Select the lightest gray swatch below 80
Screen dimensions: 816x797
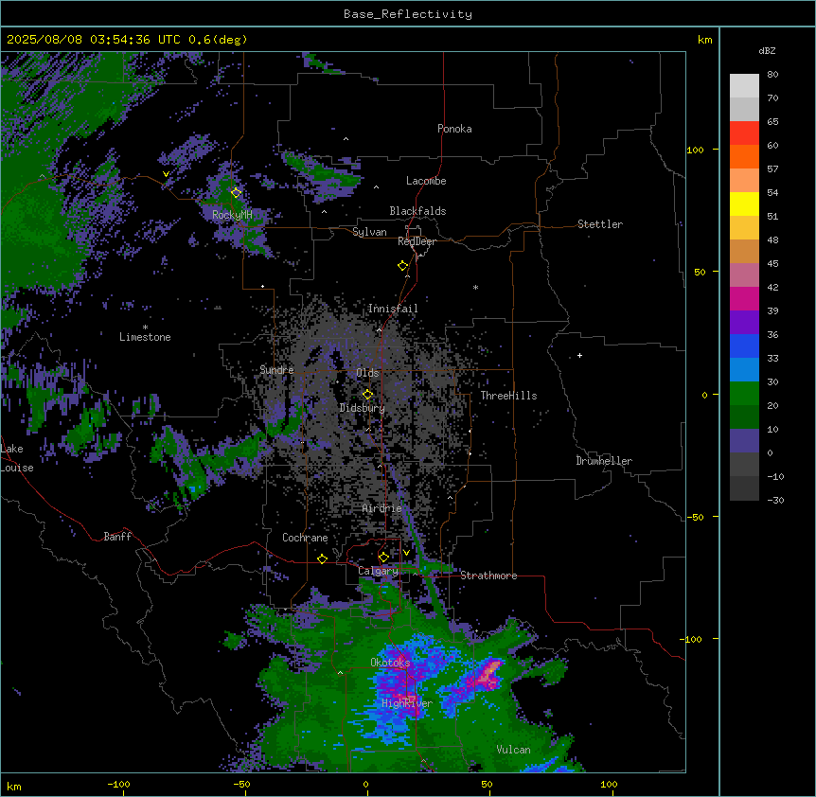(744, 85)
